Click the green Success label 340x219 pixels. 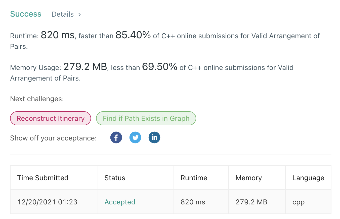tap(26, 14)
